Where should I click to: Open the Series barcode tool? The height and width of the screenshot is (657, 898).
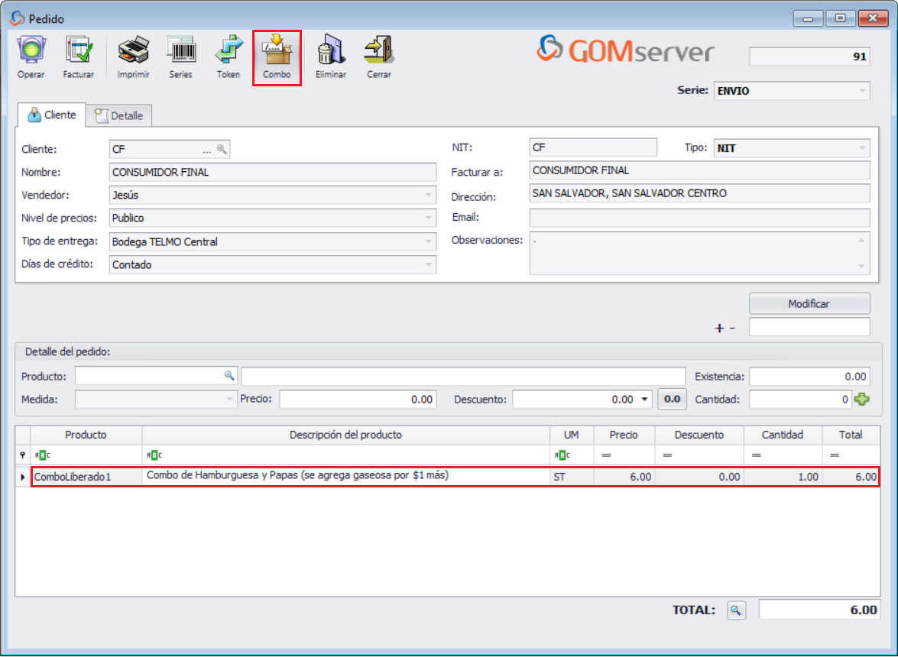click(x=180, y=50)
